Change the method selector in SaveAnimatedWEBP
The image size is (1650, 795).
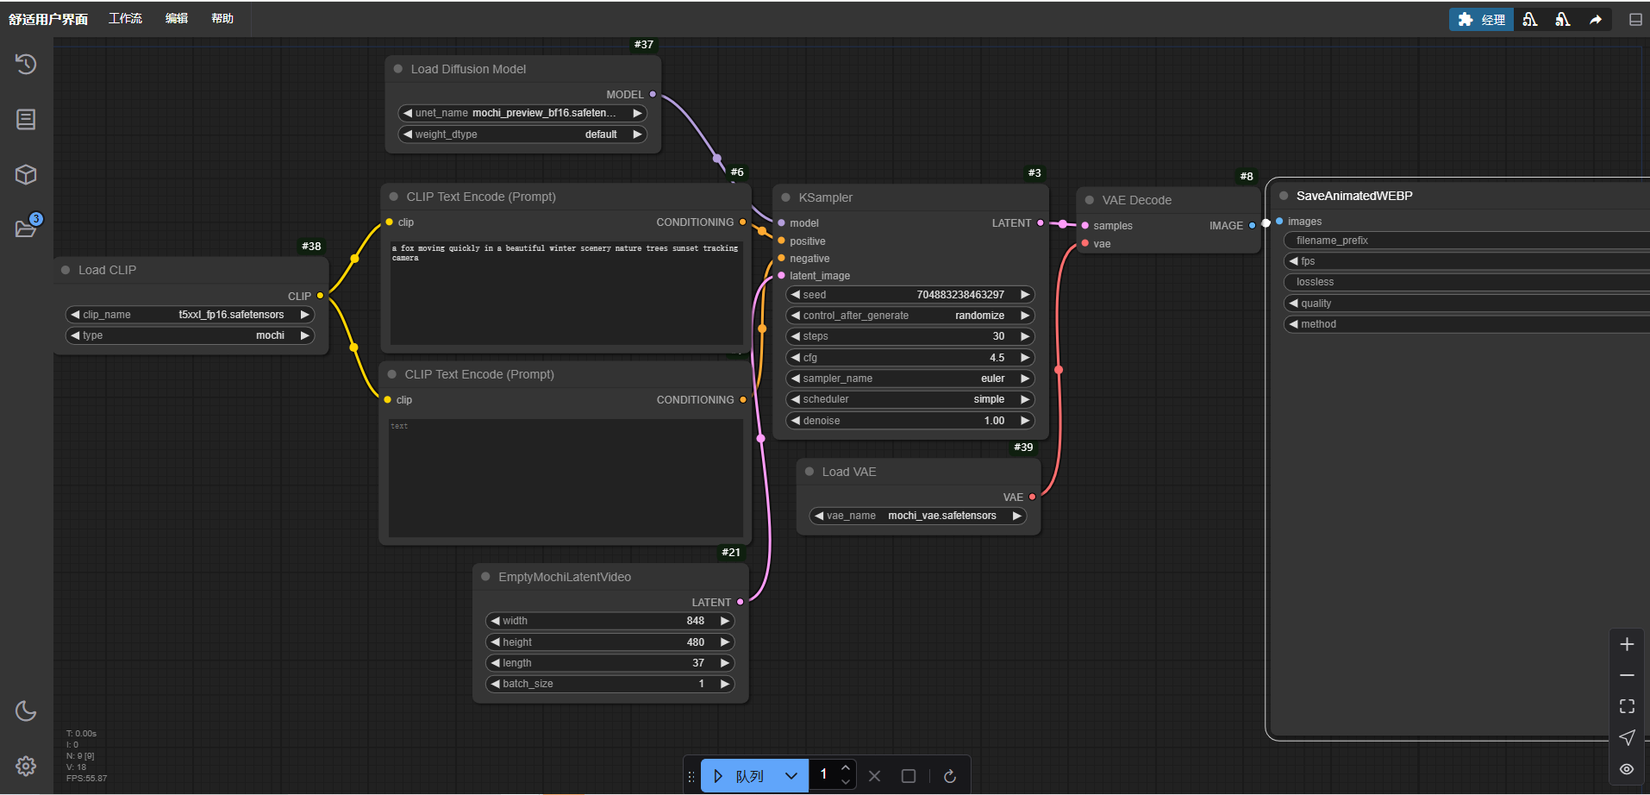click(1466, 324)
